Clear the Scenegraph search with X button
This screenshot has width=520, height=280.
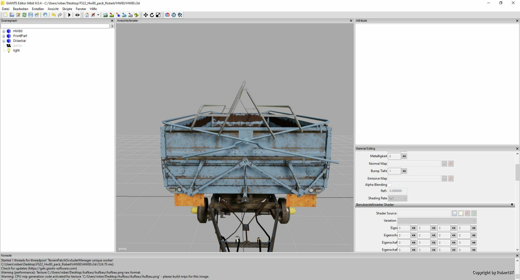[112, 26]
